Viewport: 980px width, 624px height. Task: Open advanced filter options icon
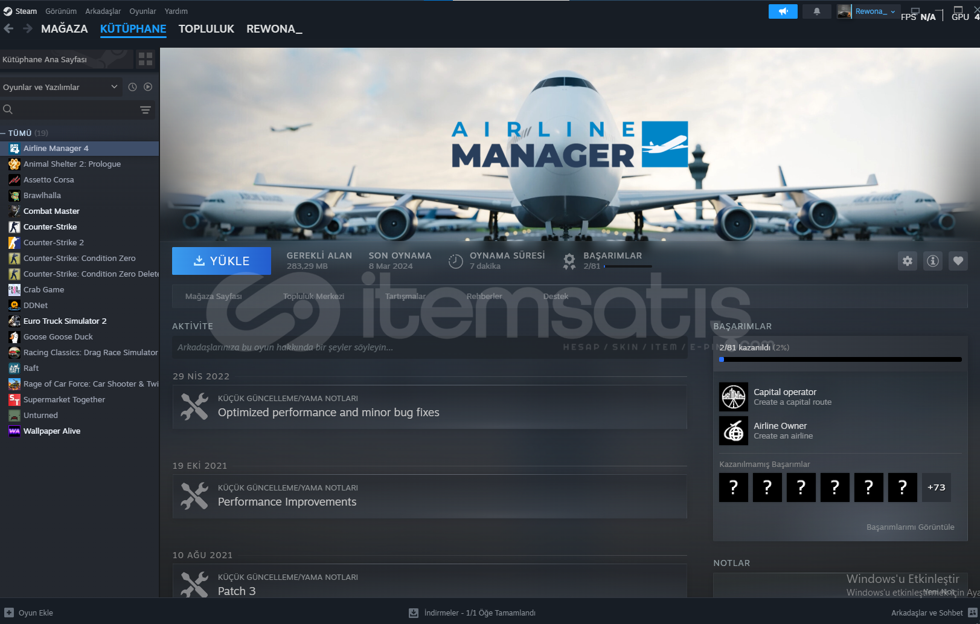(x=146, y=110)
